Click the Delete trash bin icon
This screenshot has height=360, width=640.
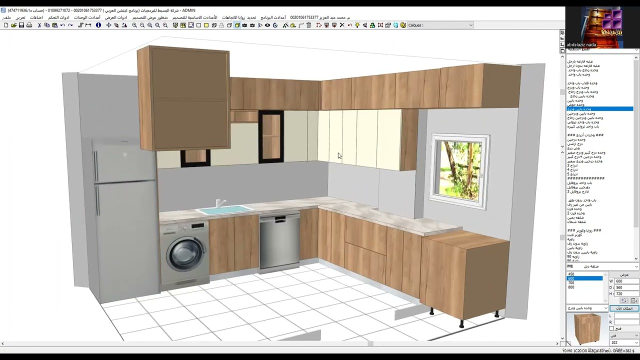tap(308, 25)
